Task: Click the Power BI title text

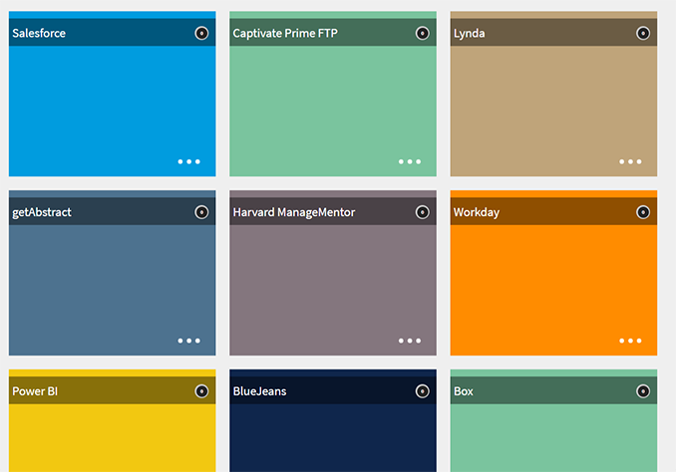Action: 35,391
